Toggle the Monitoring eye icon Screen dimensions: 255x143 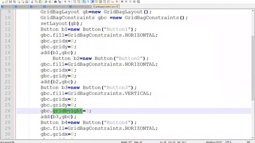coord(117,2)
